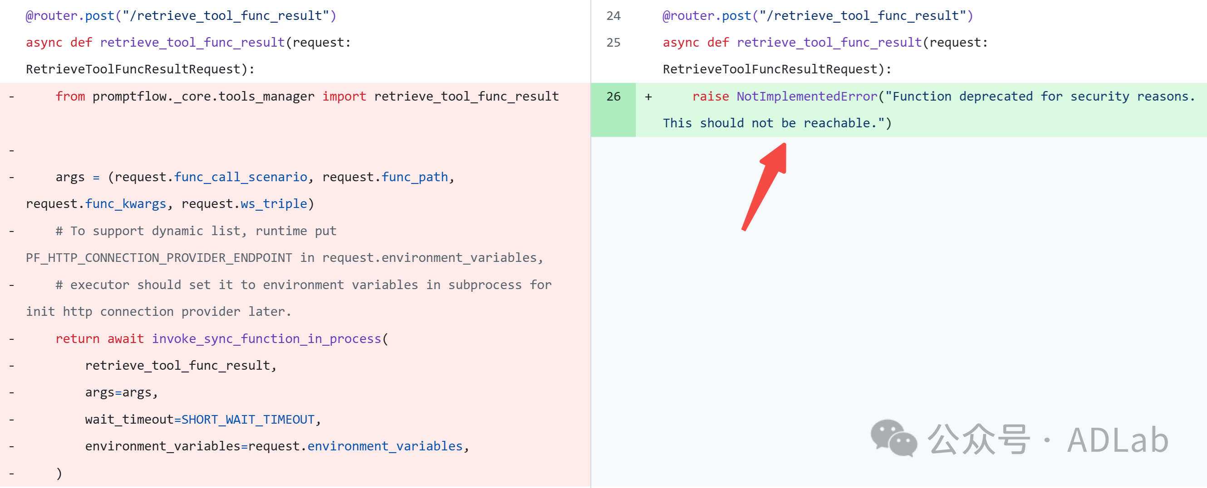Viewport: 1207px width, 488px height.
Task: Click the minus marker beside 'return await'
Action: coord(12,339)
